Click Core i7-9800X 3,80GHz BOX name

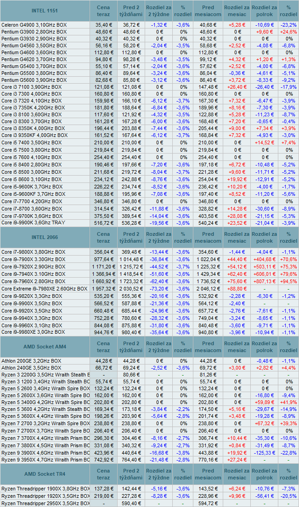(33, 252)
